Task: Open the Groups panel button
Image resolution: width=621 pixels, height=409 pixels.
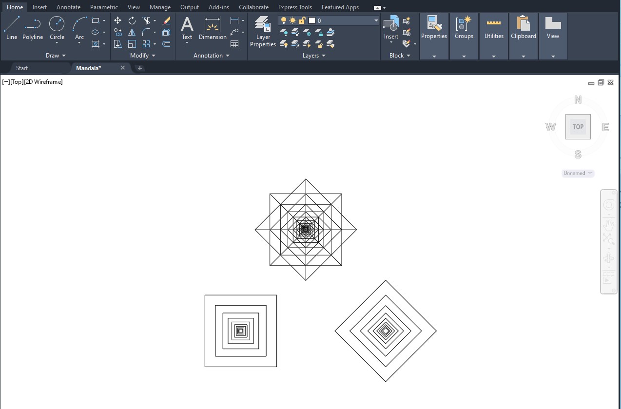Action: coord(464,36)
